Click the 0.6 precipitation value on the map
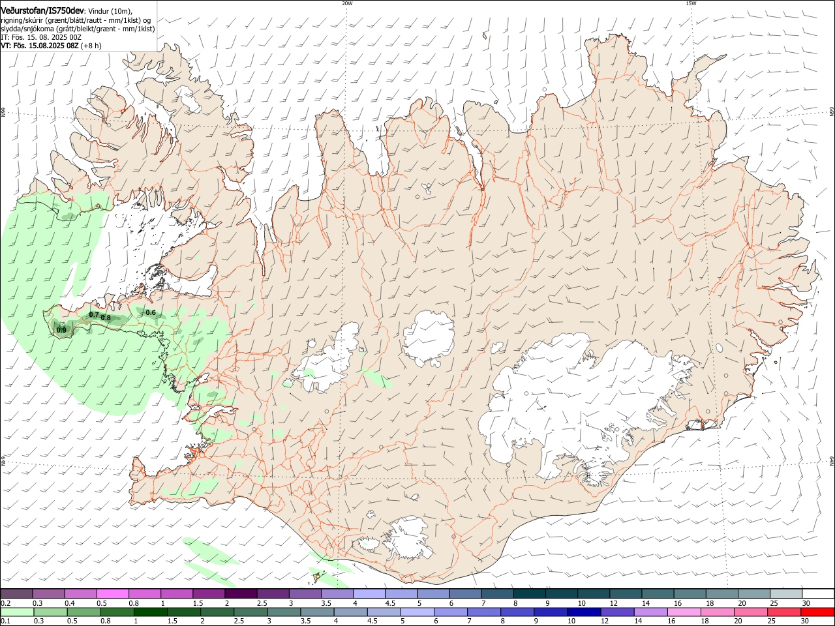 pos(151,312)
